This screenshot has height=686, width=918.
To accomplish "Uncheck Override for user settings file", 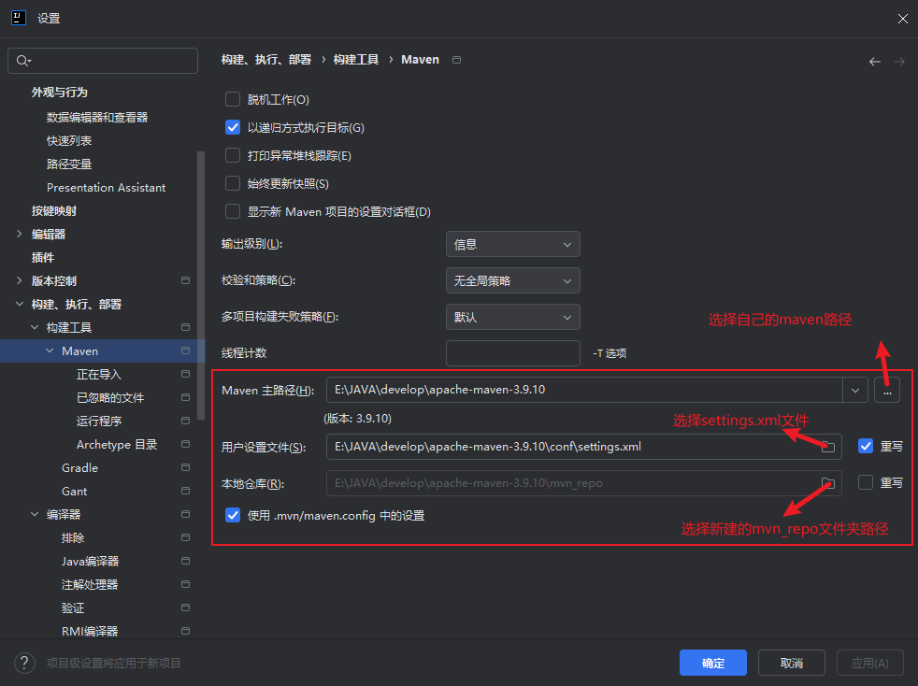I will pyautogui.click(x=866, y=447).
